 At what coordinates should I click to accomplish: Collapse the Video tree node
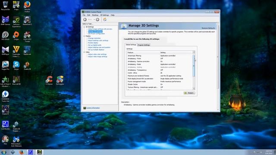click(84, 52)
